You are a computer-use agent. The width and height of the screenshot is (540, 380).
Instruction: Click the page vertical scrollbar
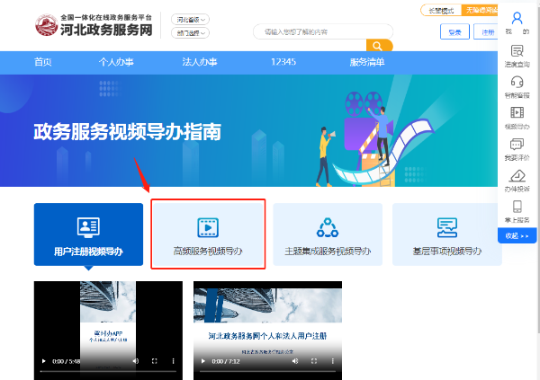tap(538, 172)
